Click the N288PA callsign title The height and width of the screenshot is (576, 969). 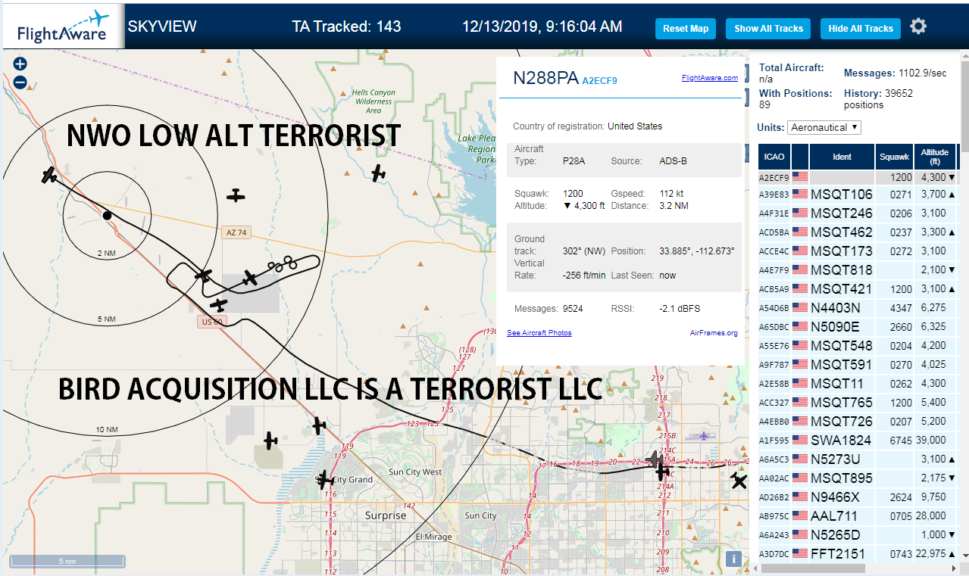545,79
